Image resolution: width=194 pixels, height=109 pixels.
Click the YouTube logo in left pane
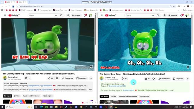coord(13,15)
